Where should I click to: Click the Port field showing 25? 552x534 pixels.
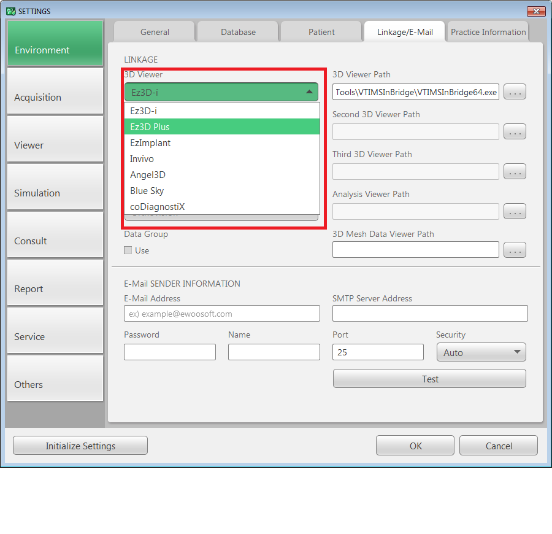(378, 352)
